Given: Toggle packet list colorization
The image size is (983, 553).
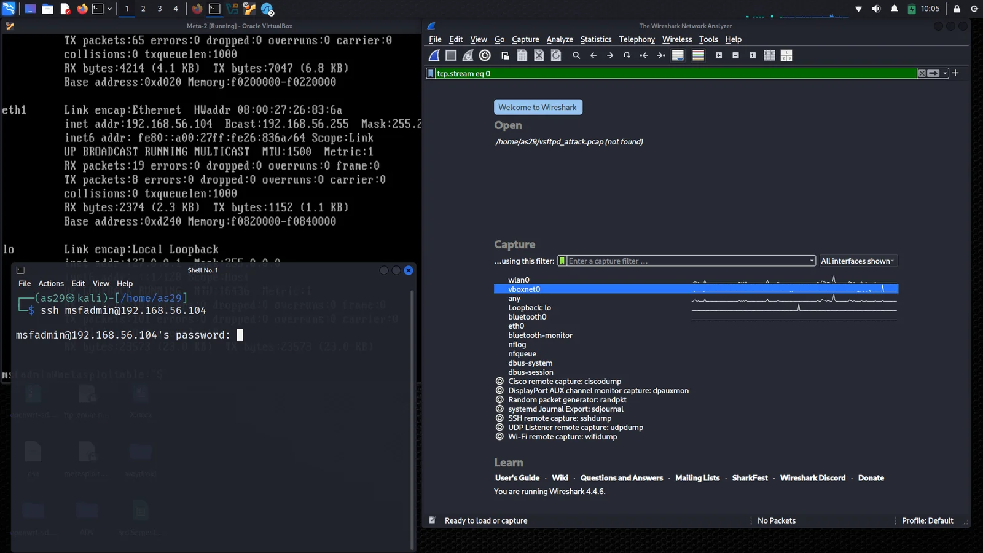Looking at the screenshot, I should pos(699,55).
